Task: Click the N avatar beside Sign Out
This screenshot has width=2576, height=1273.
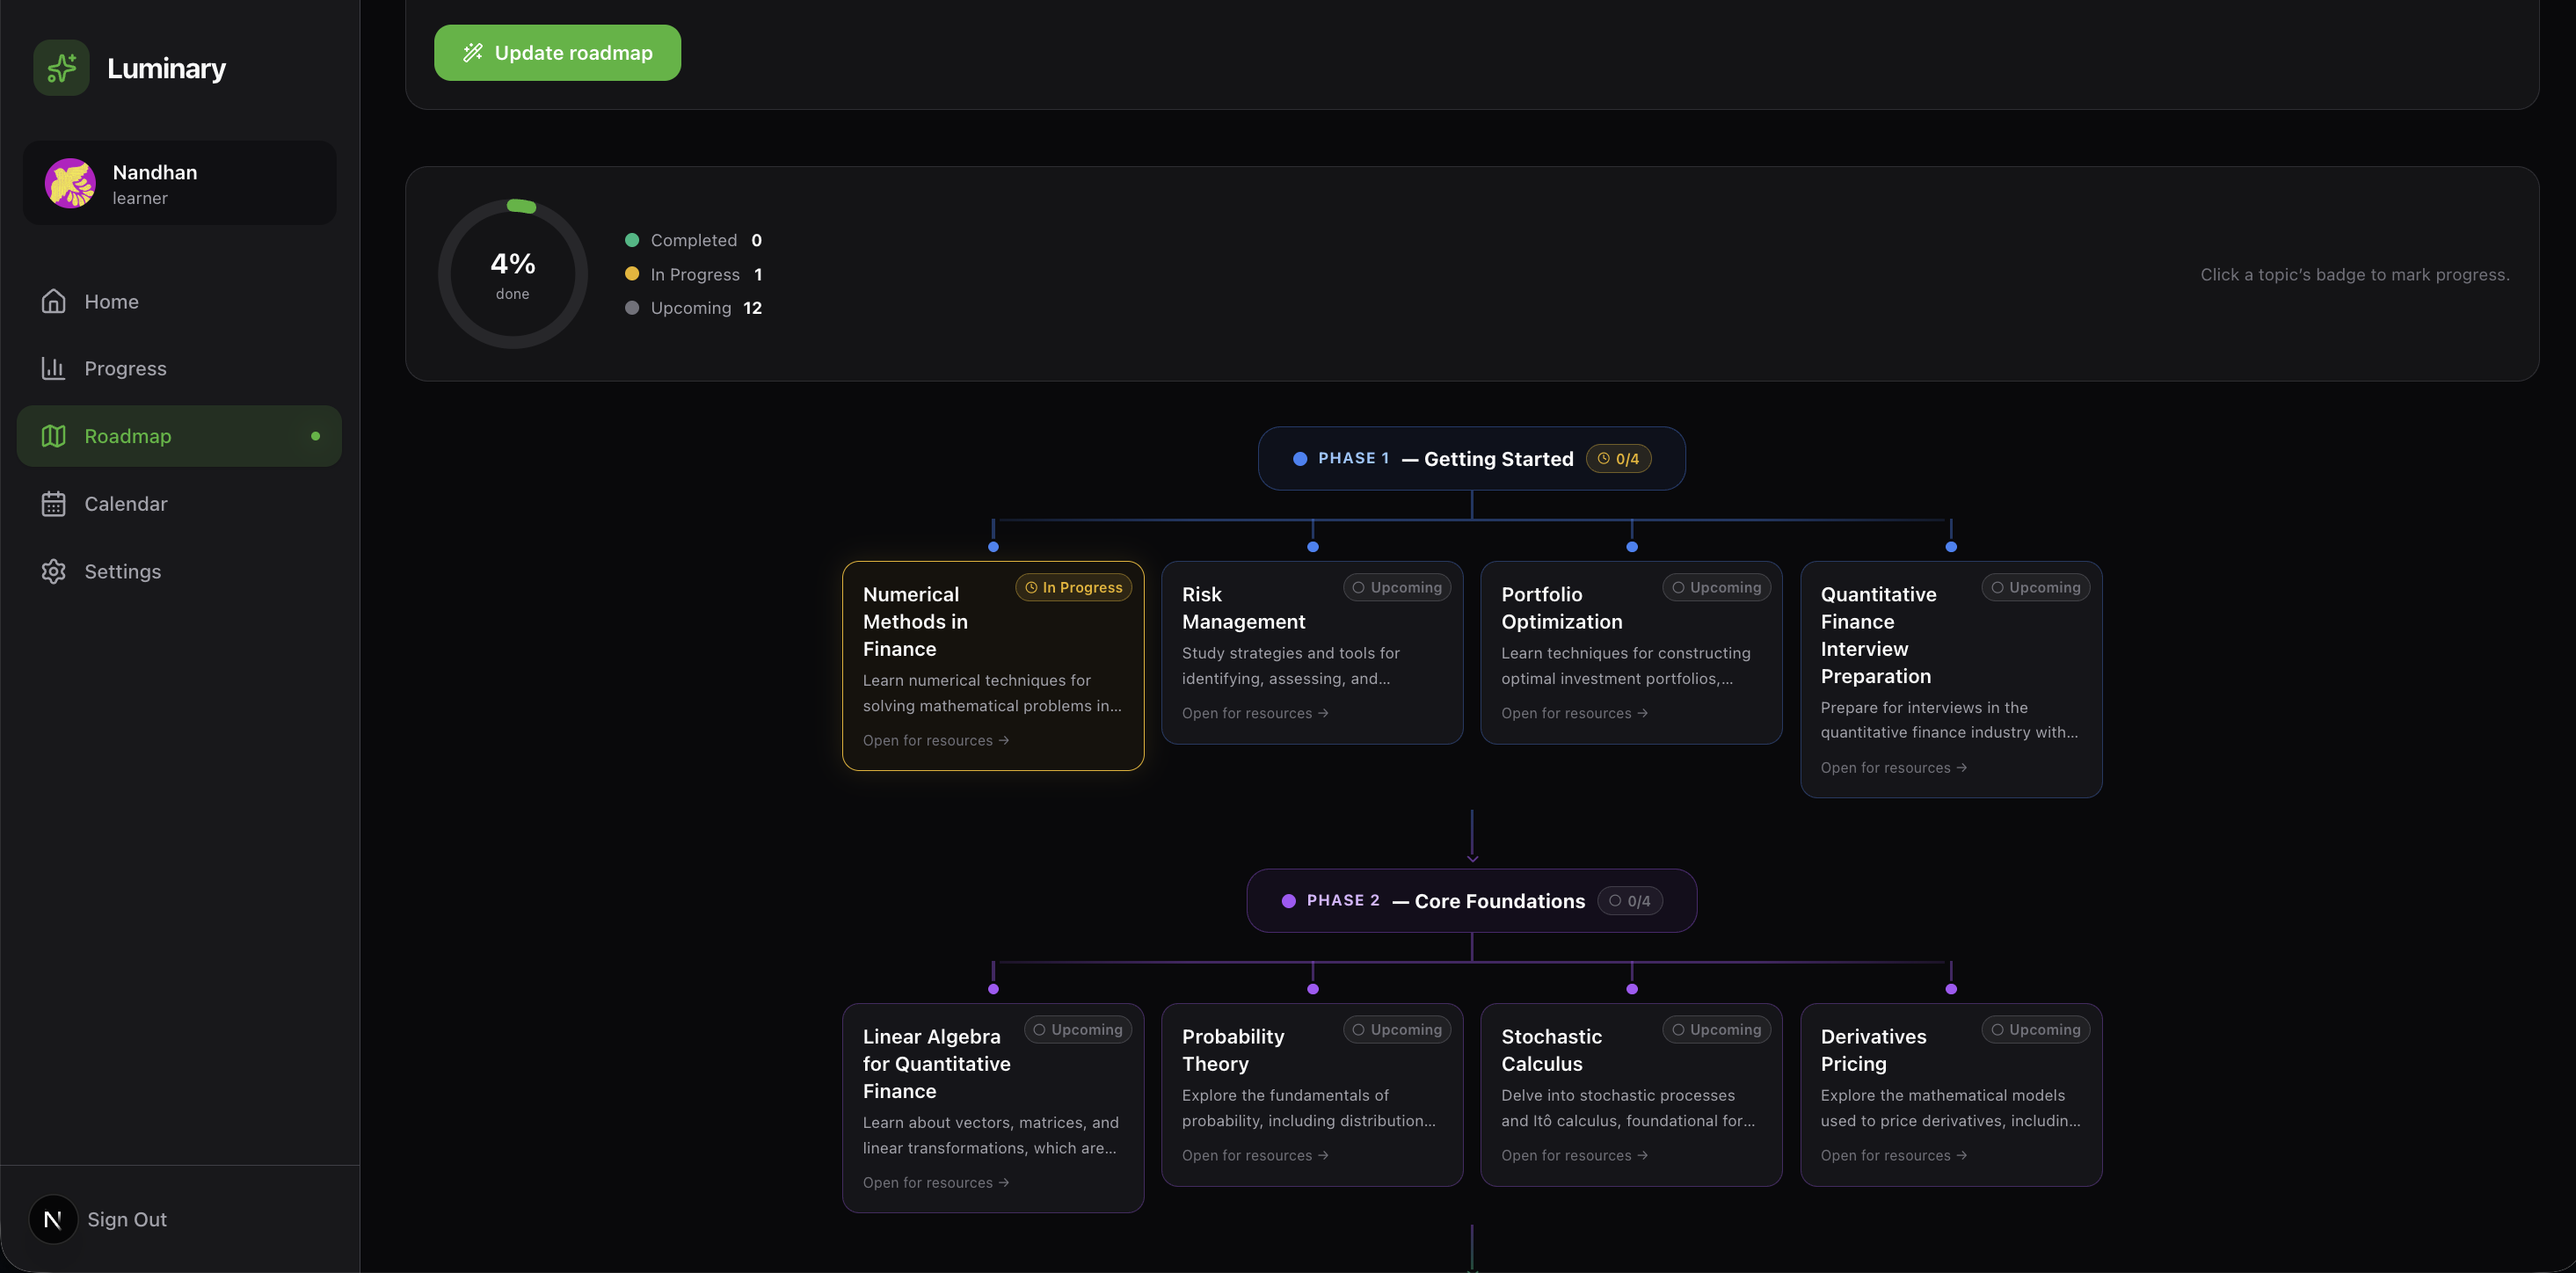Action: pyautogui.click(x=53, y=1219)
